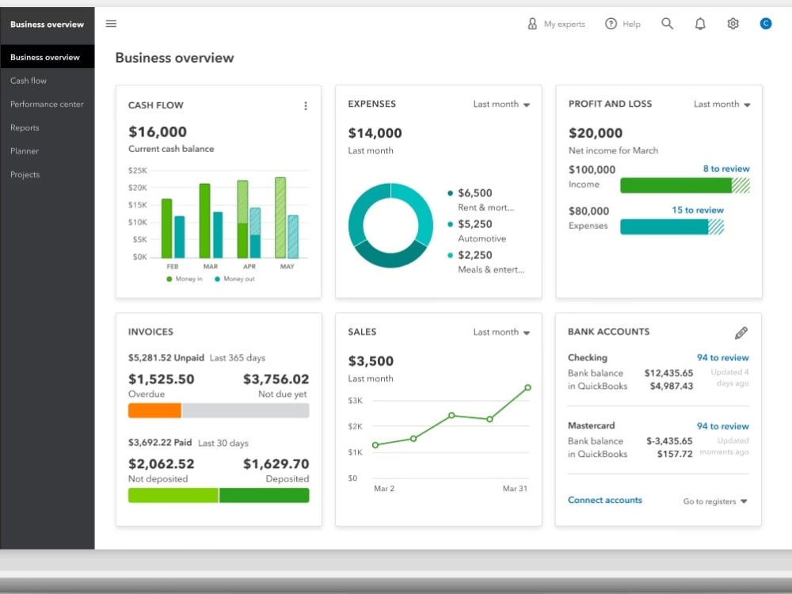Click the $2,062.52 Not deposited amount
The height and width of the screenshot is (594, 792).
161,463
